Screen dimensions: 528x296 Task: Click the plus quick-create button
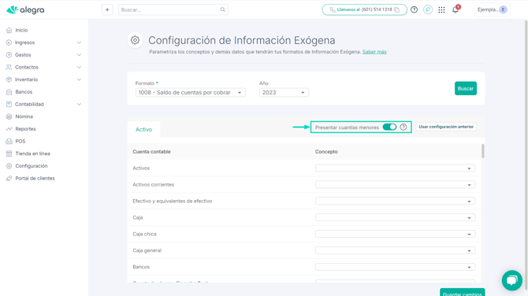tap(107, 9)
